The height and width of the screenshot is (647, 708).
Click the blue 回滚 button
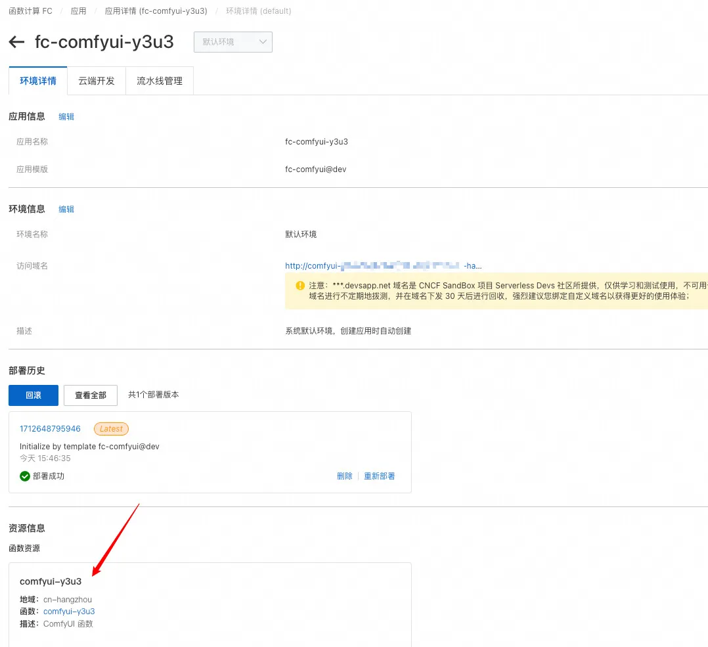33,395
